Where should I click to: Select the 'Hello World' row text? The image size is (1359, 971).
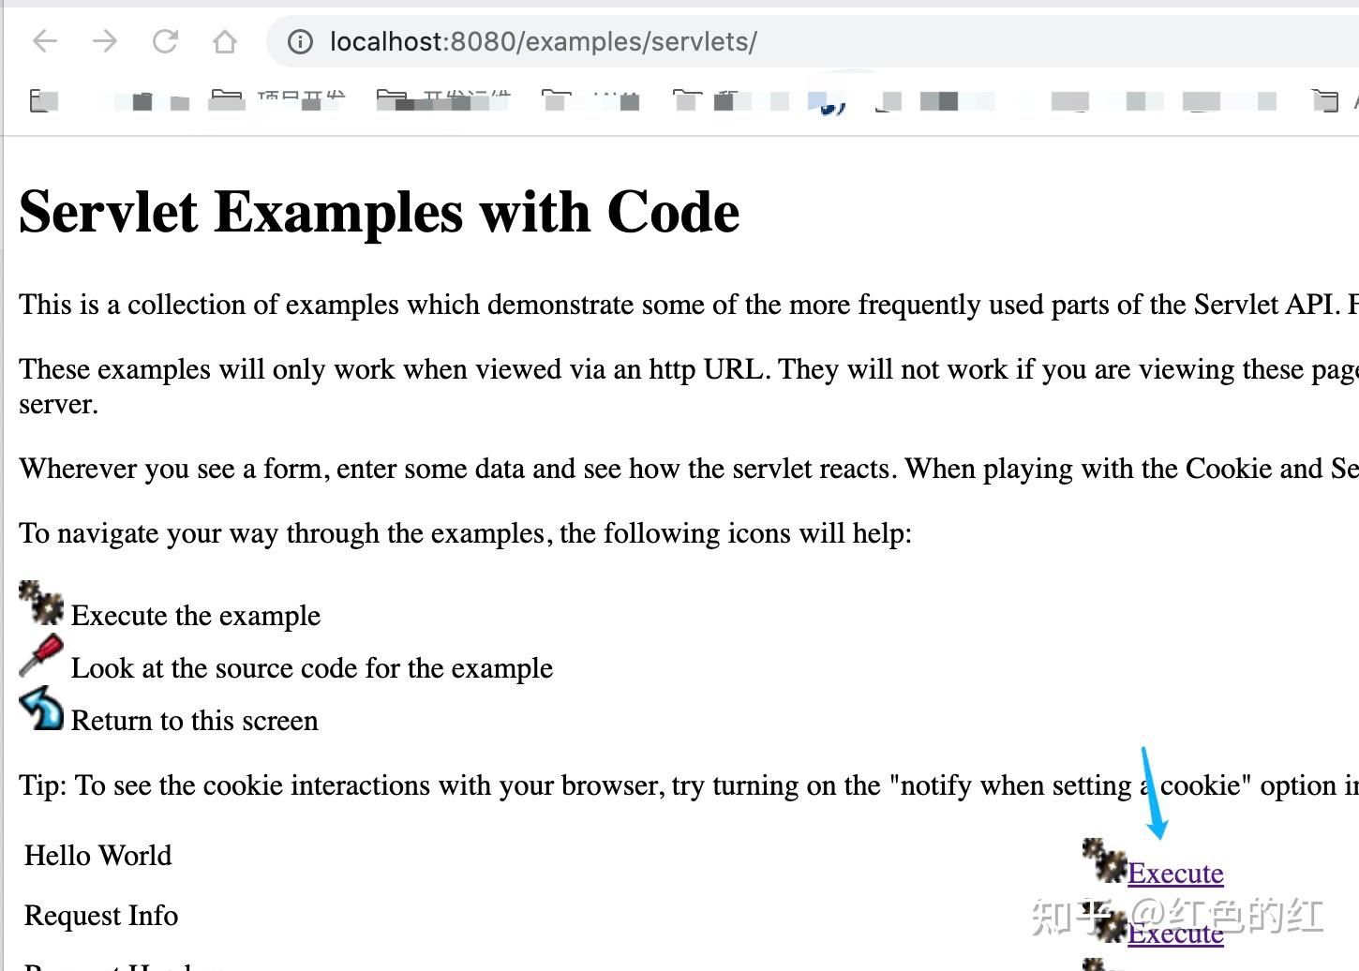click(98, 855)
